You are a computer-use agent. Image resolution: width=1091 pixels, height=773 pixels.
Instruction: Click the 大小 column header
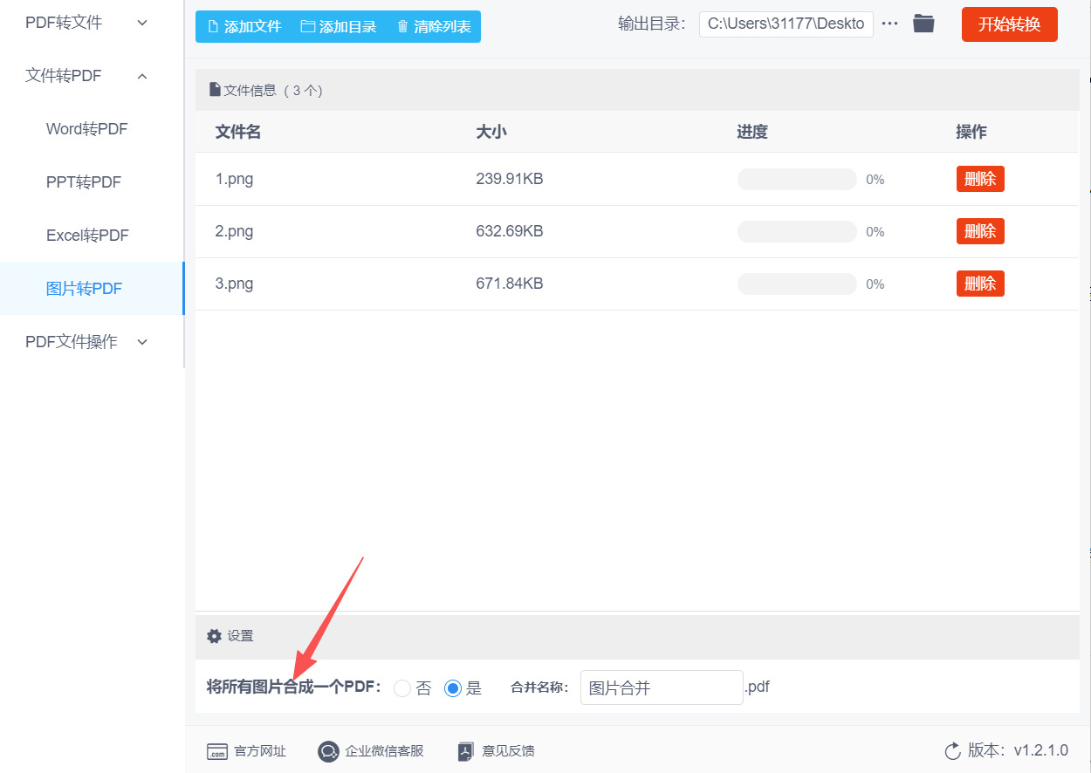(491, 132)
